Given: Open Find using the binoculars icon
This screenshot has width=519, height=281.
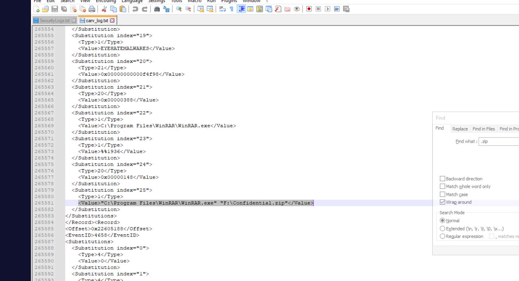Looking at the screenshot, I should pos(157,9).
